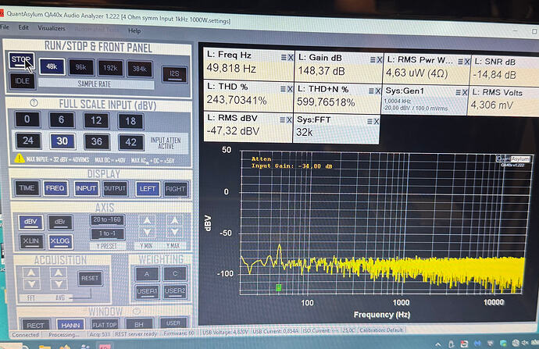Decrease Y MAX with the down arrow
This screenshot has width=539, height=349.
coord(175,233)
